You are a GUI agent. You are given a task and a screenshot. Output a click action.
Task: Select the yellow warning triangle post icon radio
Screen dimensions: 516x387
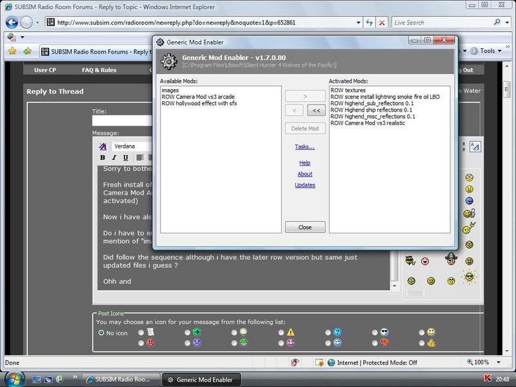click(x=281, y=333)
